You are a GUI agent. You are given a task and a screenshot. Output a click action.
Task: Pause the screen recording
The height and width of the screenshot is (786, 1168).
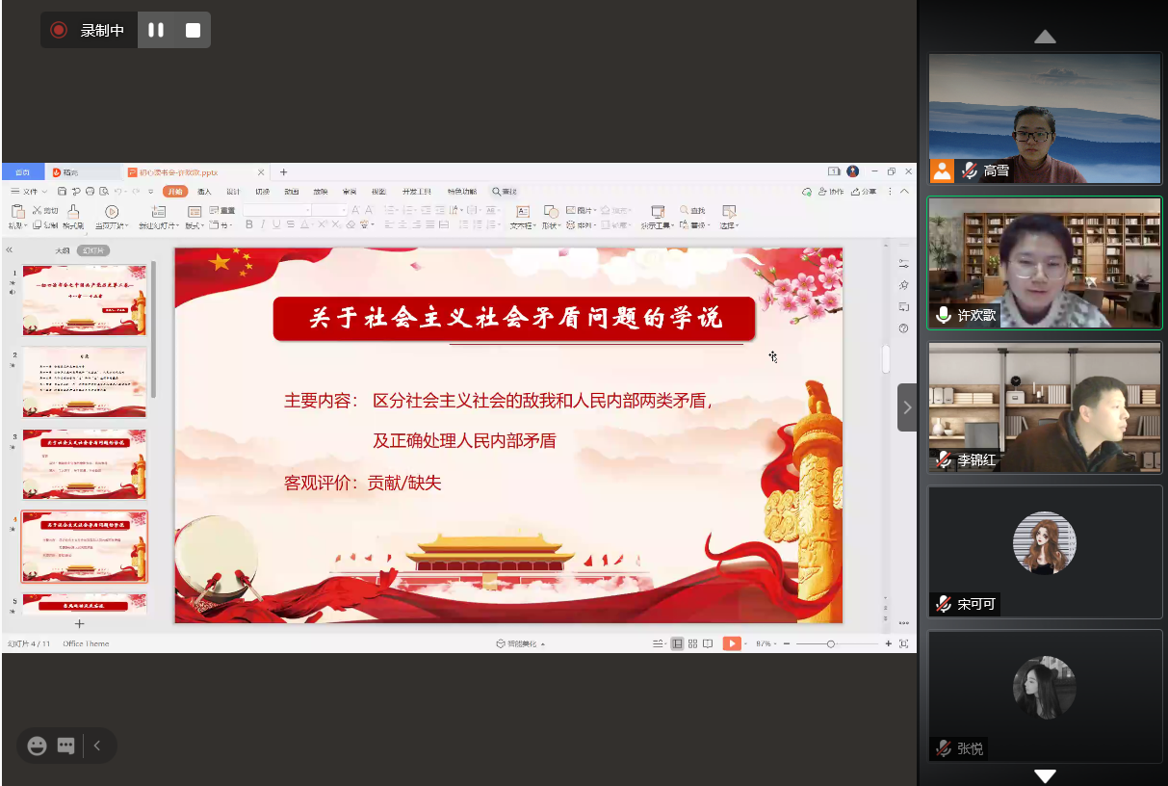point(156,30)
